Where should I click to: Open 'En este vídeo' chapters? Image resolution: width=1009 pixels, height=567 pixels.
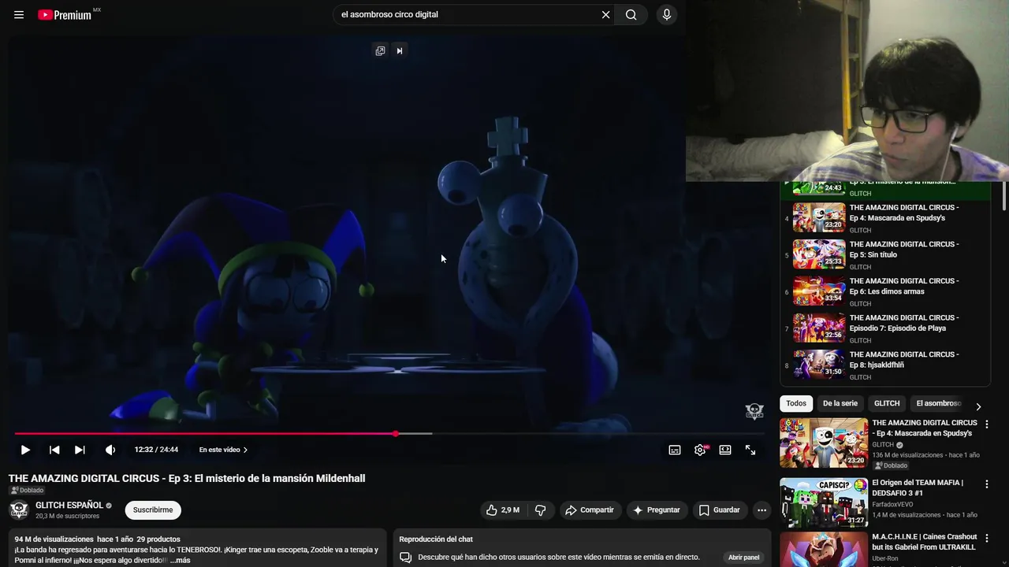point(223,450)
